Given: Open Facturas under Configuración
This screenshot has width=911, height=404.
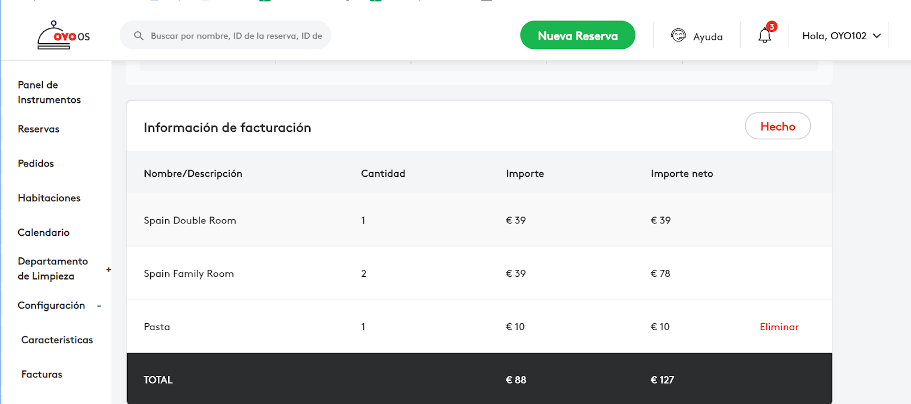Looking at the screenshot, I should 42,374.
